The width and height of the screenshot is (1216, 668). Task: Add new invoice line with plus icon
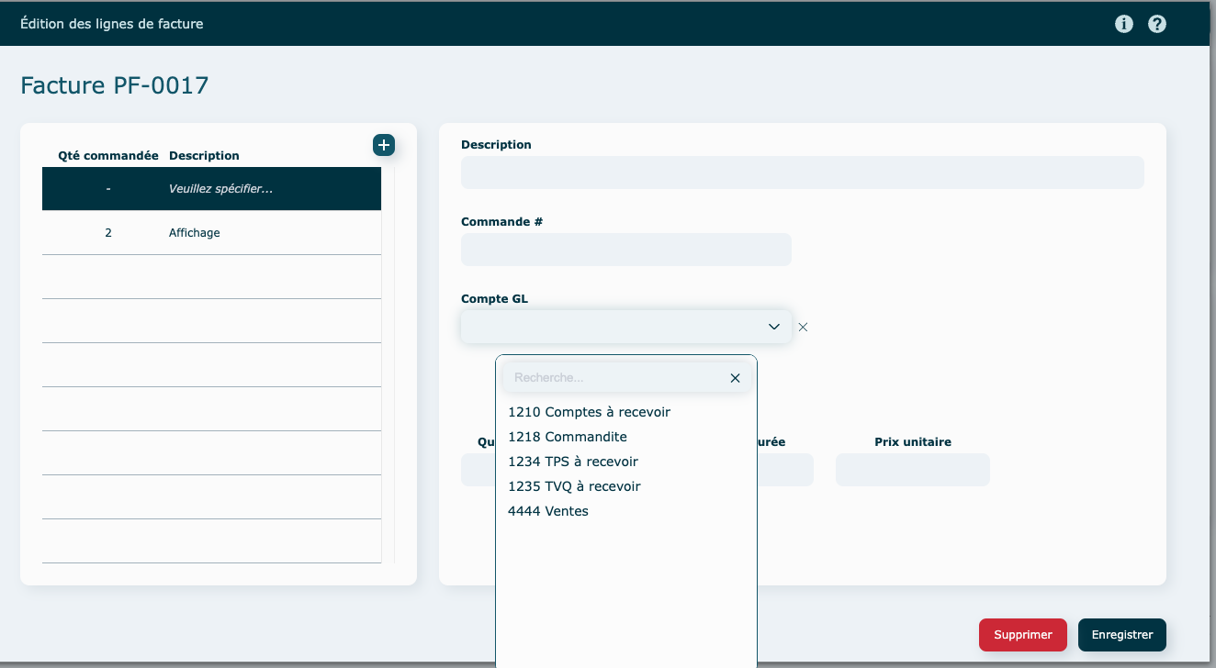coord(384,145)
